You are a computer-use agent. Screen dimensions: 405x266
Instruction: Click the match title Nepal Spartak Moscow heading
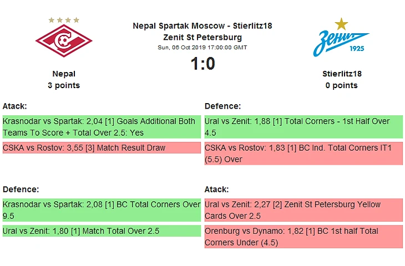pyautogui.click(x=202, y=32)
